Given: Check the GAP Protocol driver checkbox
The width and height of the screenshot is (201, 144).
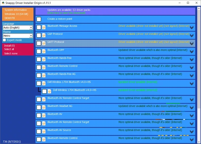Looking at the screenshot, I should point(39,35).
